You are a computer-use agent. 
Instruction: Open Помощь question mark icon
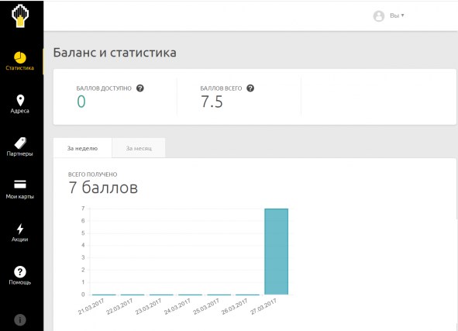pyautogui.click(x=20, y=272)
